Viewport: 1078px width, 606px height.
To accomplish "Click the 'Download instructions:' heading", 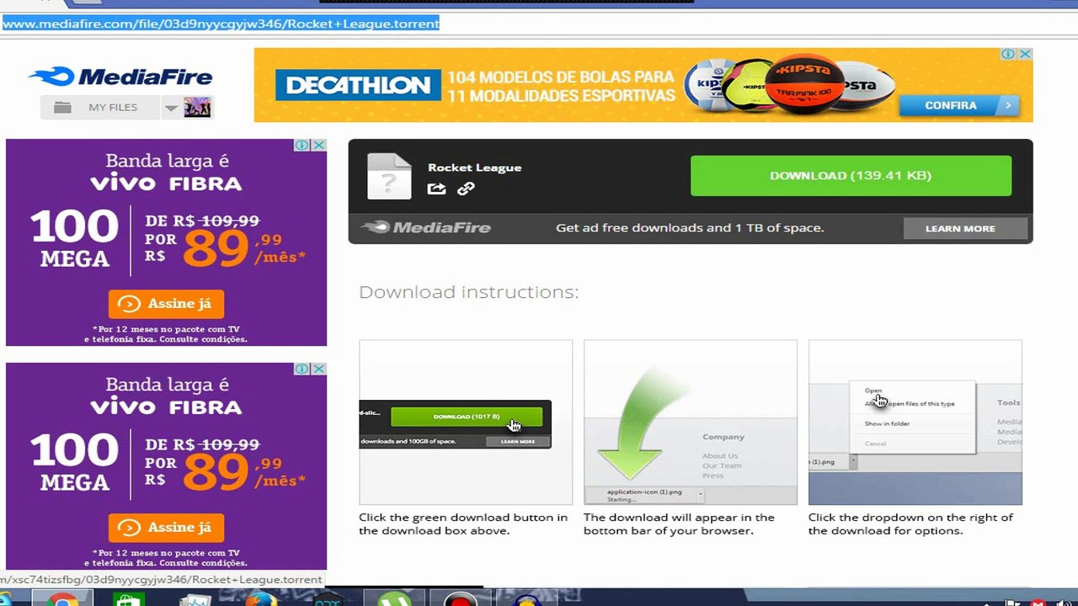I will point(468,292).
